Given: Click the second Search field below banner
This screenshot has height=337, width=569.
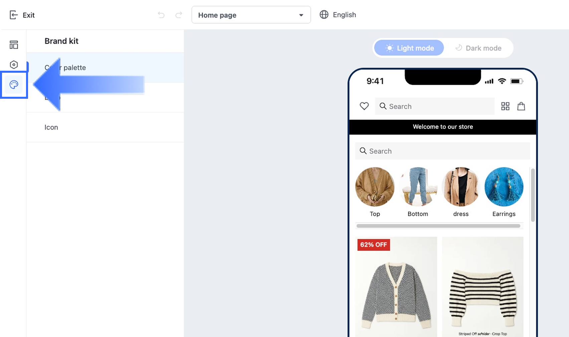Looking at the screenshot, I should [x=443, y=151].
